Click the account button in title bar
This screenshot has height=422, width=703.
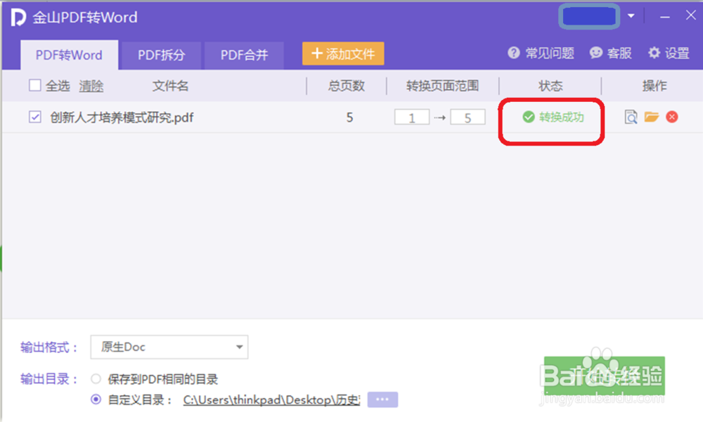coord(589,17)
